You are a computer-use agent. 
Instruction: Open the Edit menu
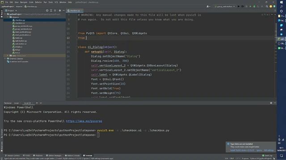pos(11,2)
